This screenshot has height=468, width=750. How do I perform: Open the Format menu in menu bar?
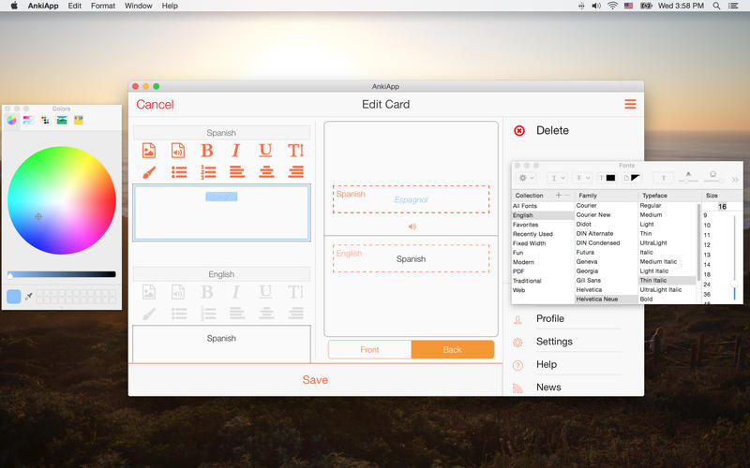pyautogui.click(x=103, y=6)
